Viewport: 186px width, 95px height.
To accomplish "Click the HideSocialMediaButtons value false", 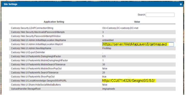I will (x=105, y=85).
